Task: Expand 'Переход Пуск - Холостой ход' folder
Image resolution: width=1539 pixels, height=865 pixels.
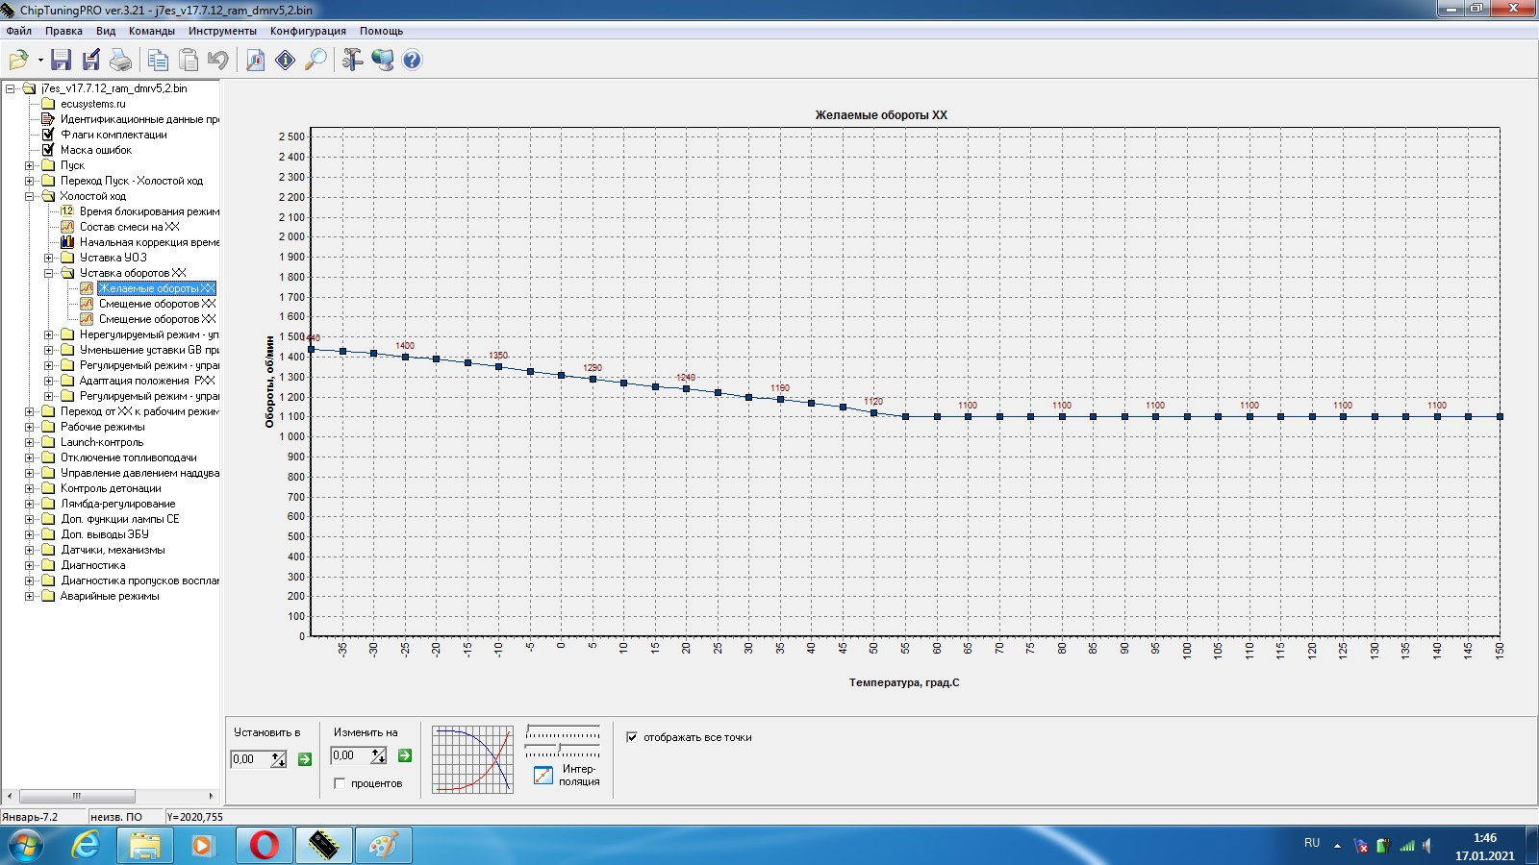Action: (x=30, y=181)
